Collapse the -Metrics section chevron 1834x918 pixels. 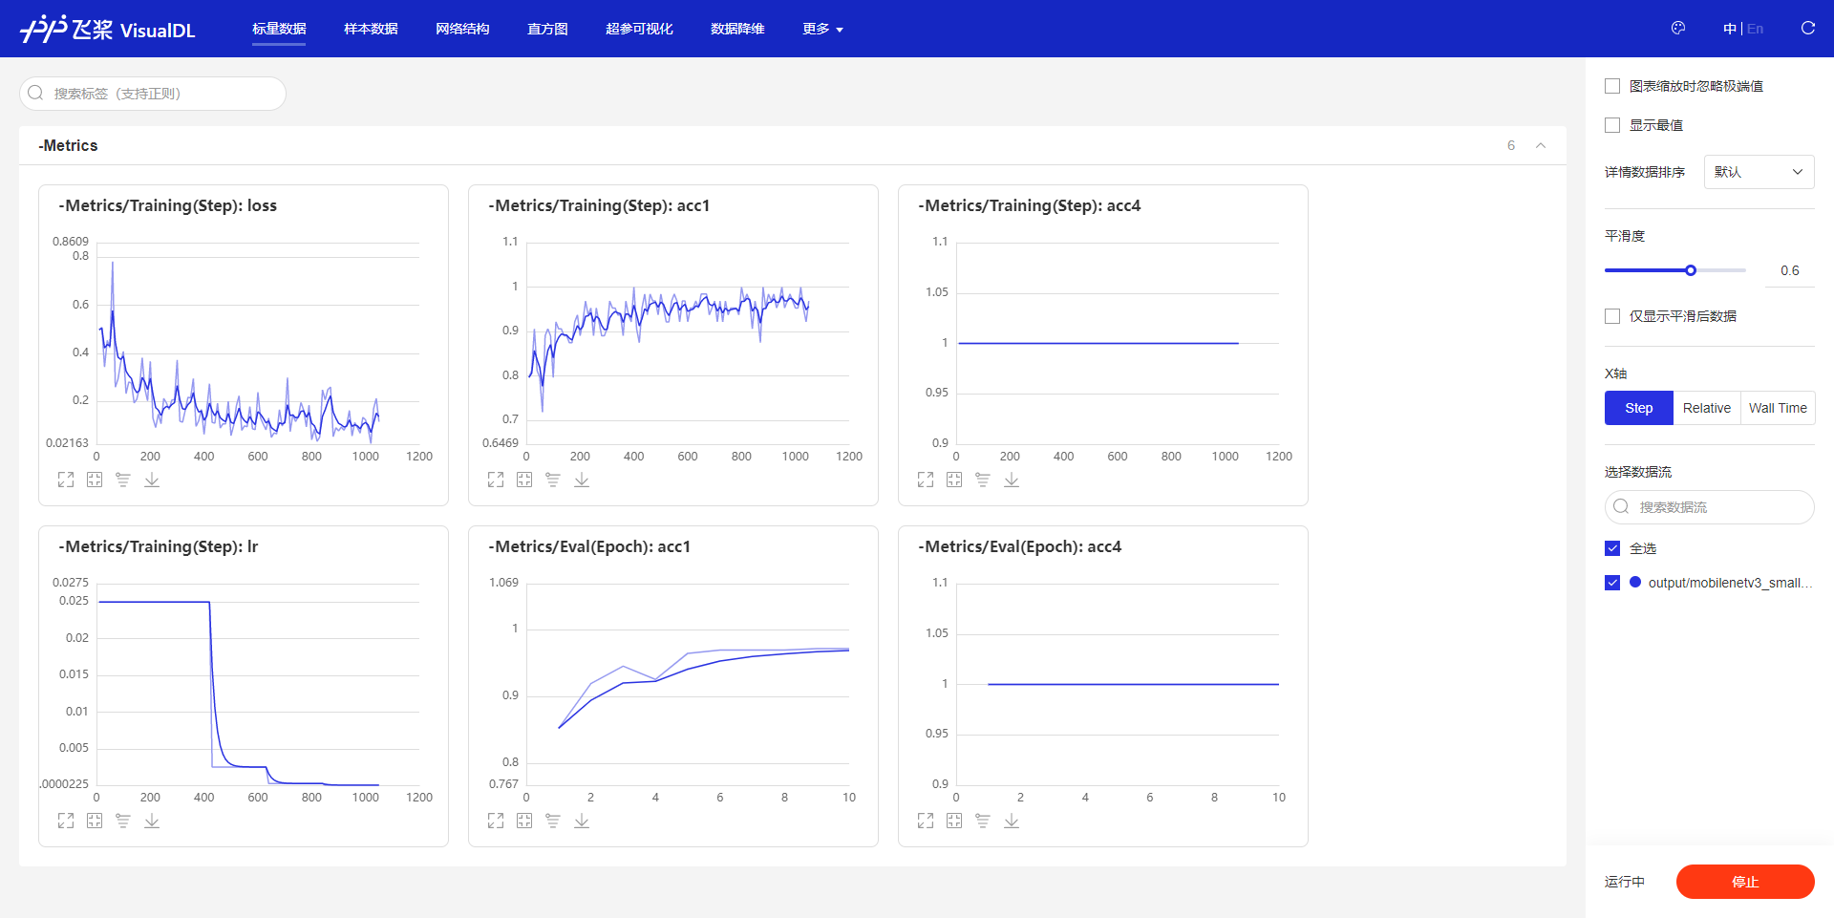pyautogui.click(x=1541, y=145)
